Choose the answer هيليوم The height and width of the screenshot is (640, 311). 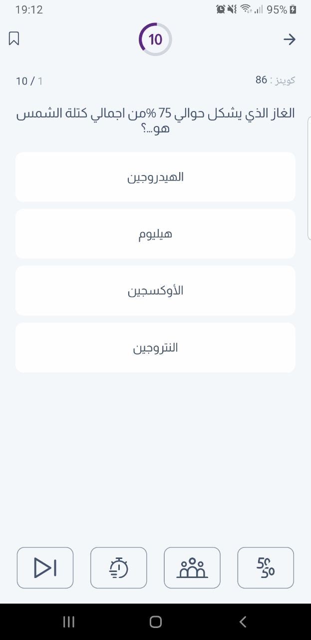[x=155, y=234]
